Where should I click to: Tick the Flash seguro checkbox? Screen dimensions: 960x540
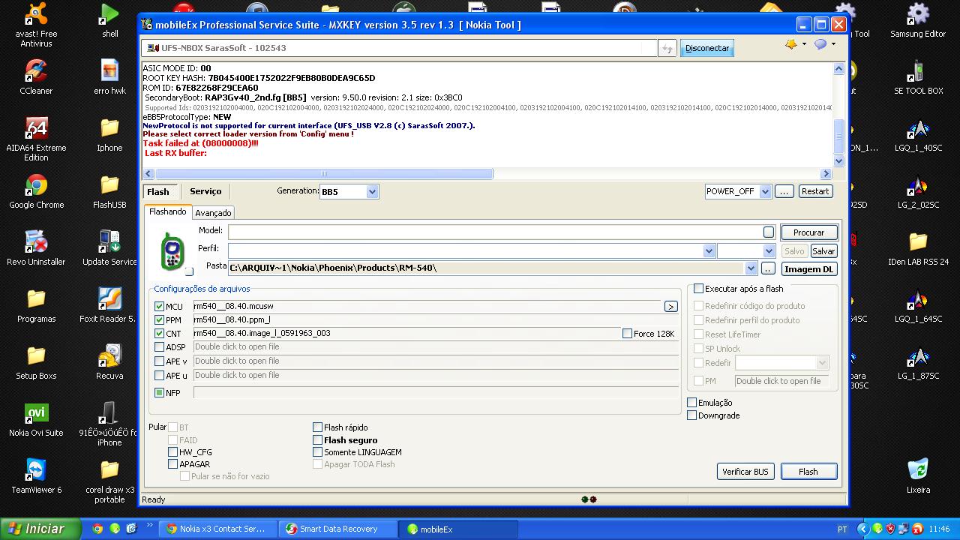pyautogui.click(x=317, y=440)
